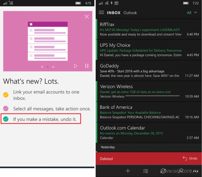Screen dimensions: 202x177
Task: Compose new mail with the plus icon
Action: [128, 171]
